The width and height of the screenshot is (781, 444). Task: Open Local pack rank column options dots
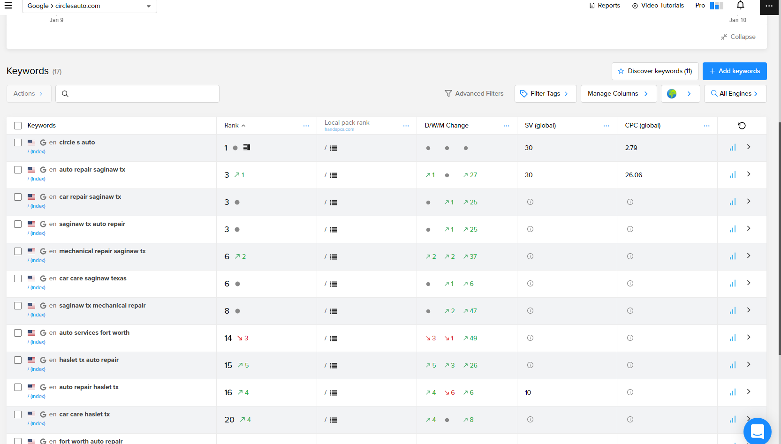(x=406, y=126)
